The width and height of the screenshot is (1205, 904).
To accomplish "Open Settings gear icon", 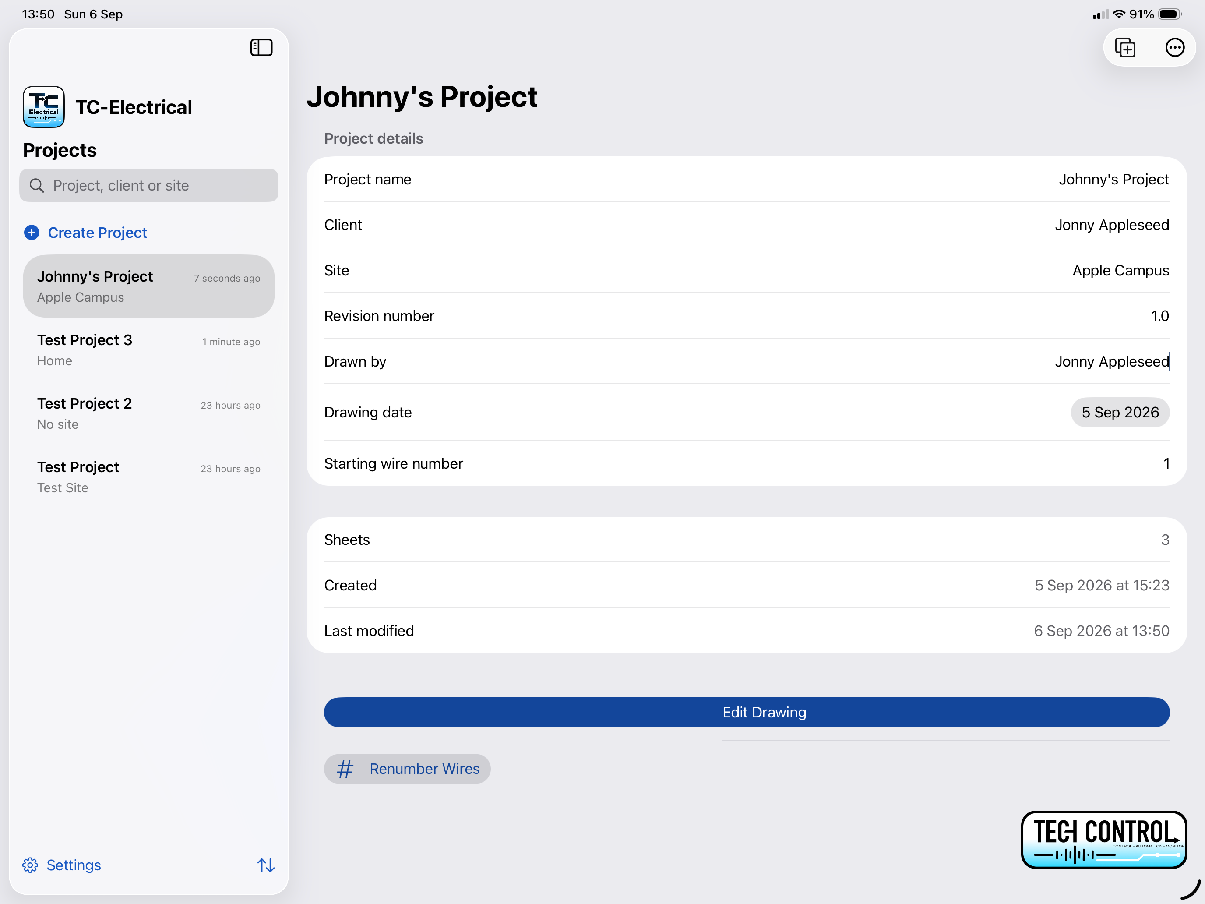I will pyautogui.click(x=30, y=865).
